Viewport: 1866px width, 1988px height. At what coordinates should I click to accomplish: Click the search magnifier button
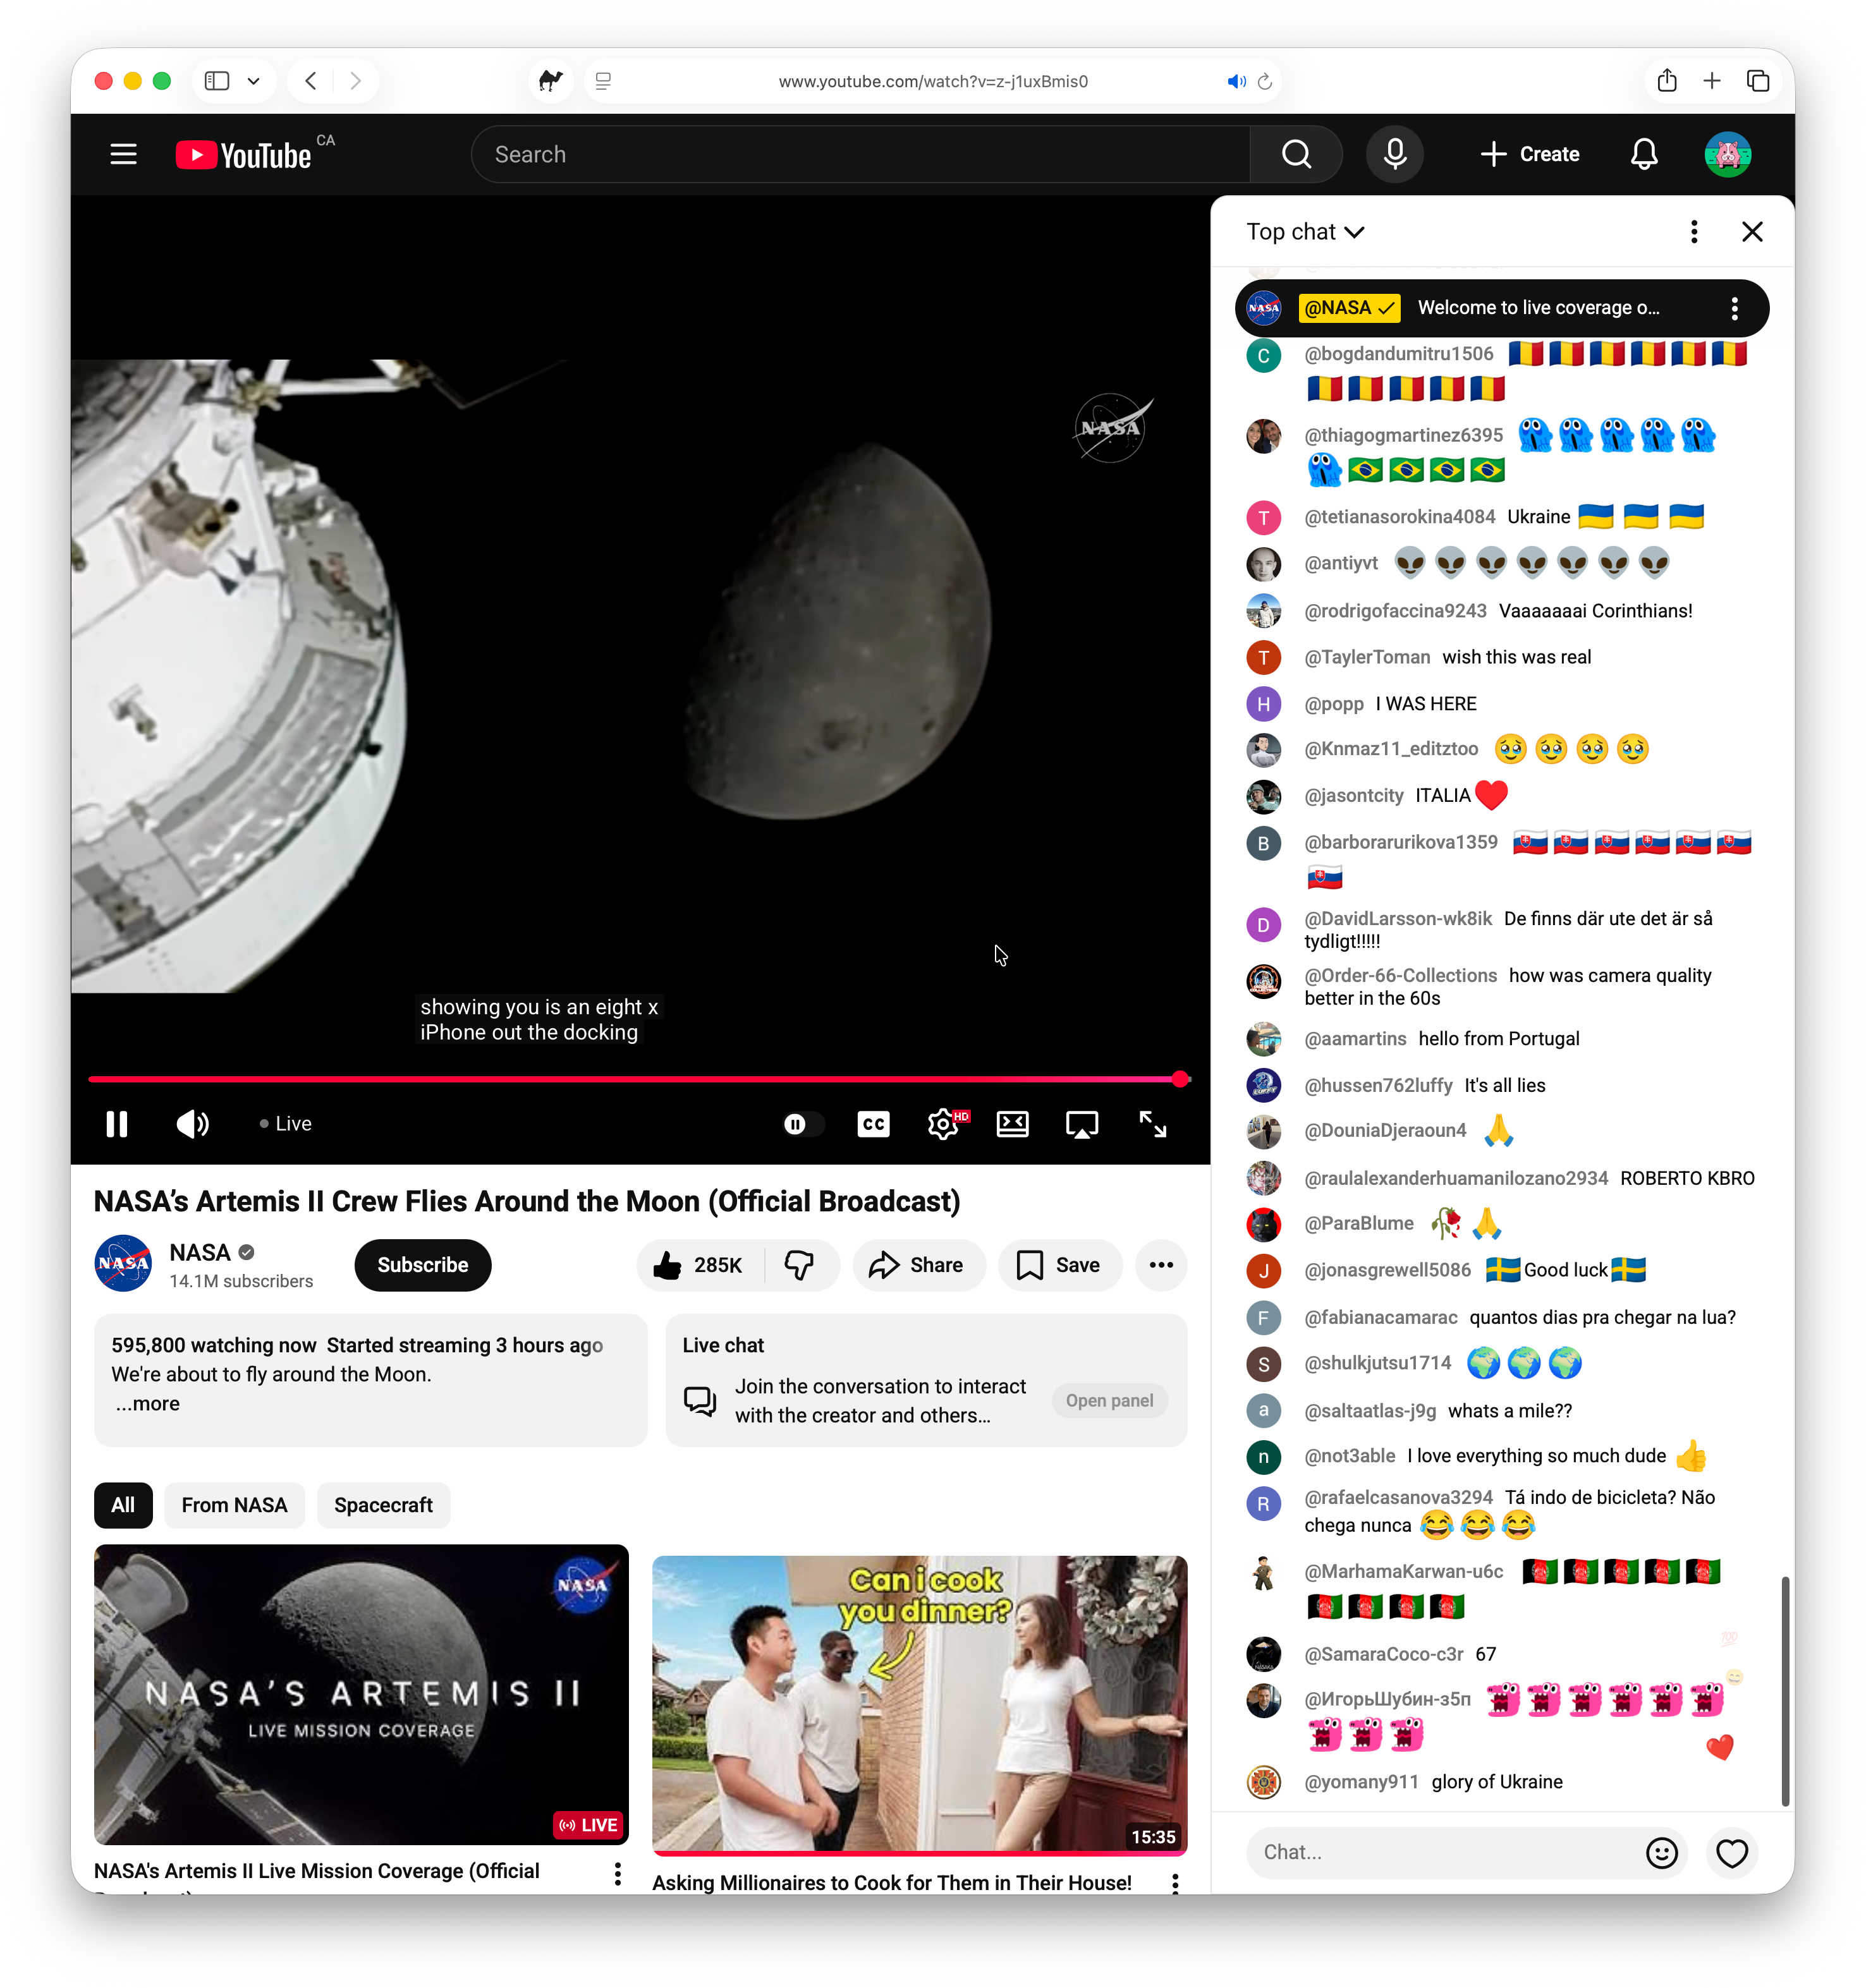1296,154
